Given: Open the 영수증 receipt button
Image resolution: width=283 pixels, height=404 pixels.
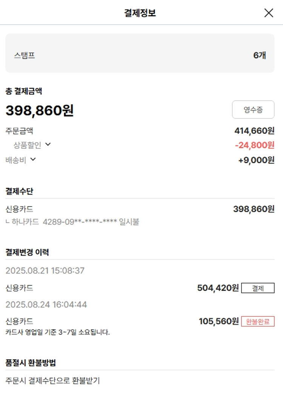Looking at the screenshot, I should 253,110.
